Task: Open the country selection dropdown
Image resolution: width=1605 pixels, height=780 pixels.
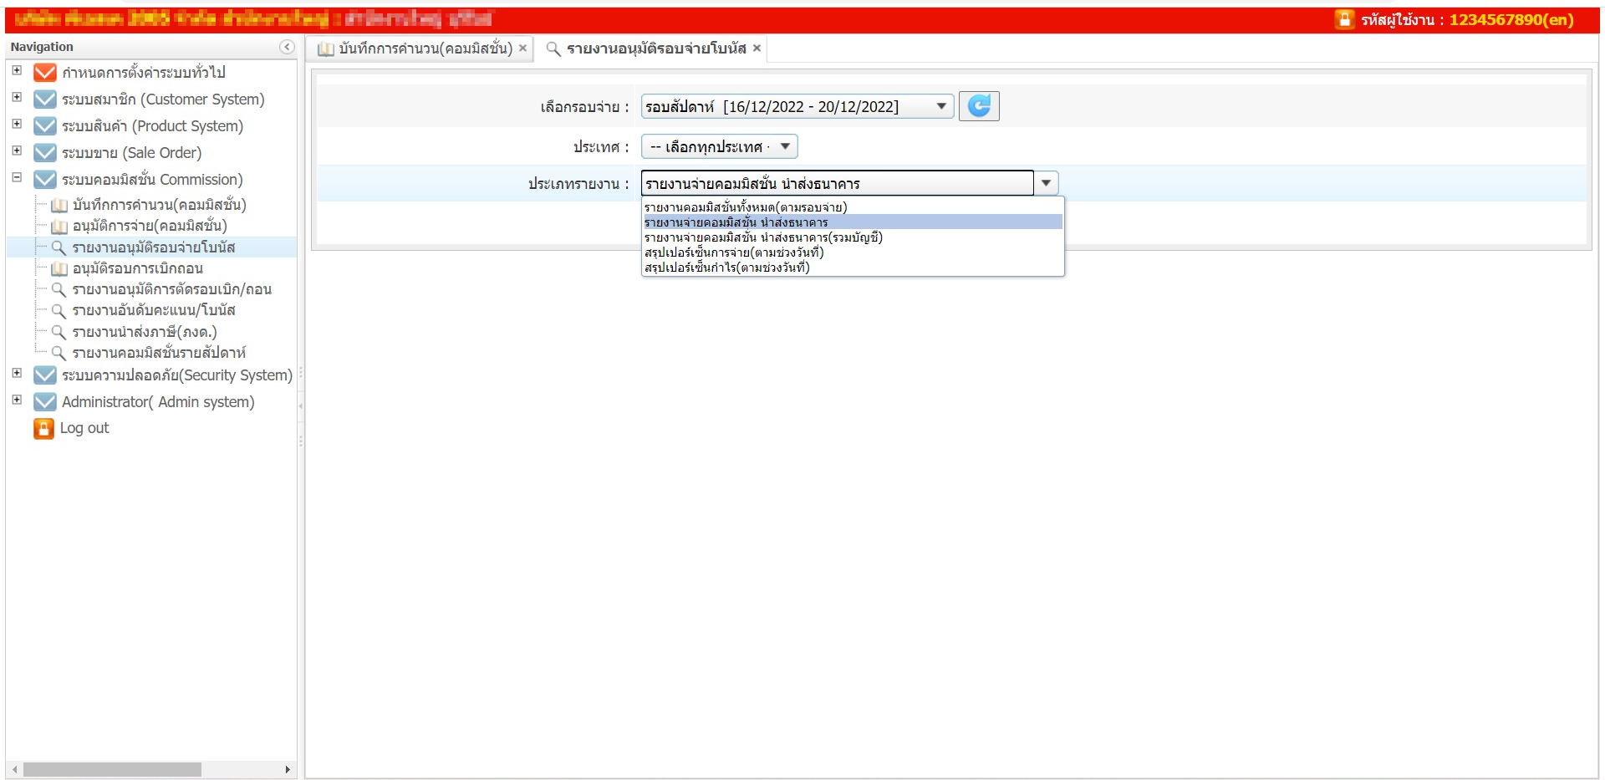Action: (x=719, y=147)
